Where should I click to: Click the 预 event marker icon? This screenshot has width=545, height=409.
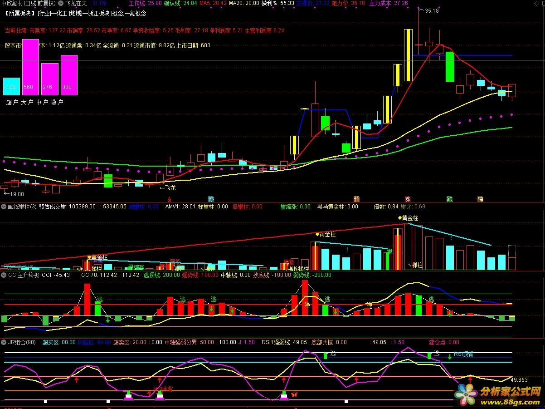pos(357,199)
